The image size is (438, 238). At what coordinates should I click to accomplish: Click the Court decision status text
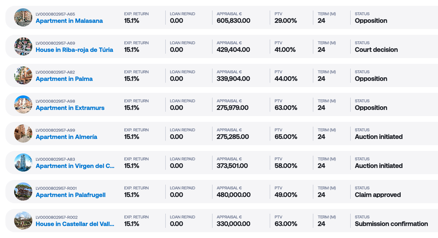tap(376, 50)
